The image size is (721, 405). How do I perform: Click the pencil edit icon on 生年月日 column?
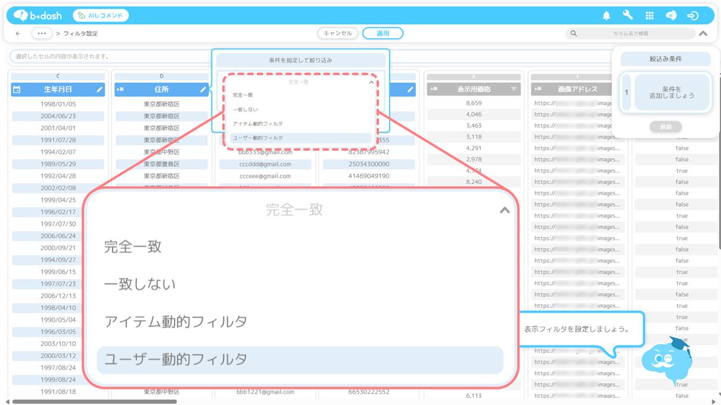pos(100,89)
